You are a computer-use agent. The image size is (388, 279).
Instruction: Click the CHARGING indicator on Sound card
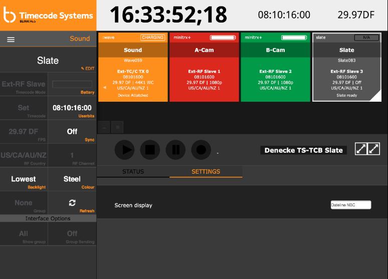153,38
